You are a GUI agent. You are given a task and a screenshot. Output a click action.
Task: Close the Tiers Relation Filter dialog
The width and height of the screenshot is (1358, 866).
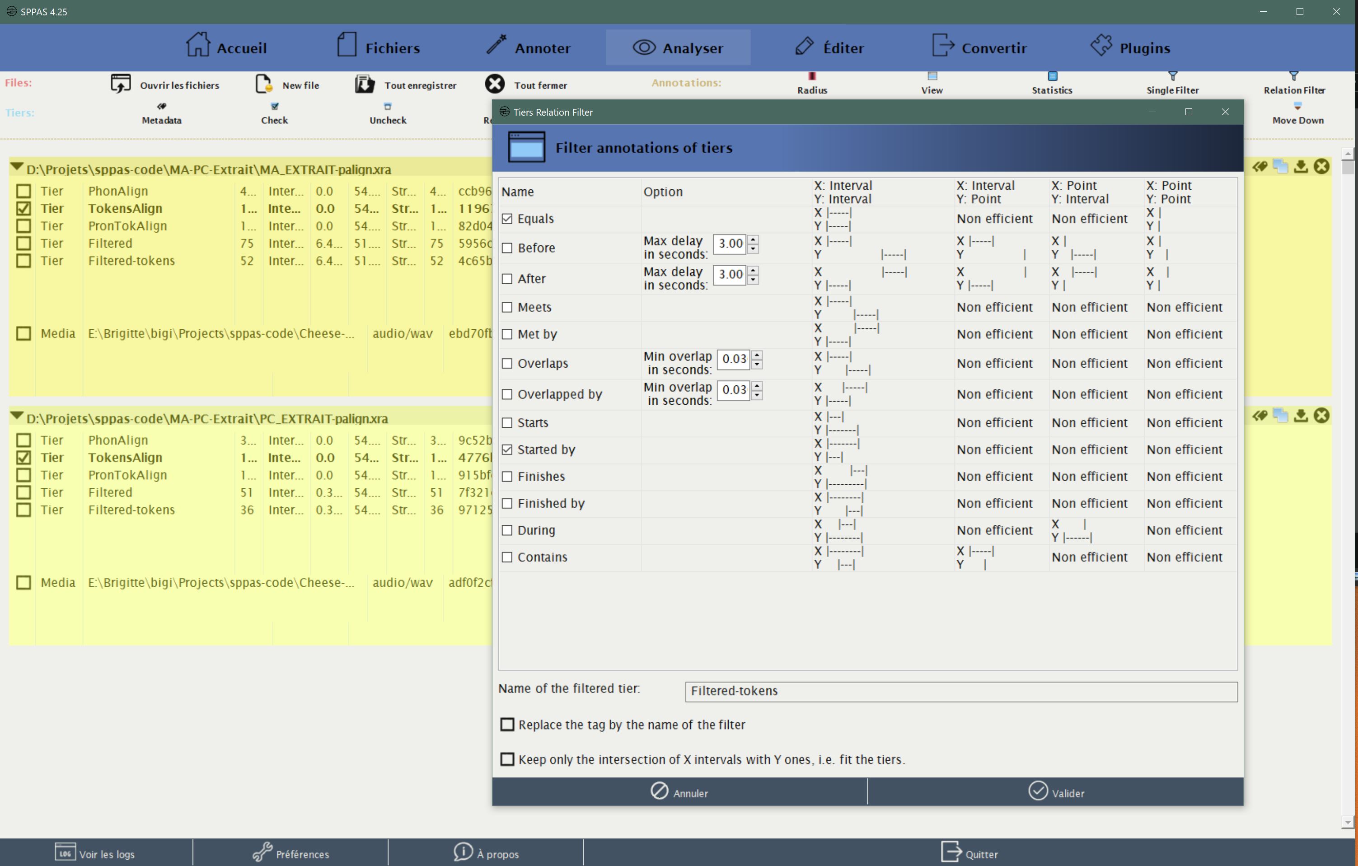tap(1226, 112)
